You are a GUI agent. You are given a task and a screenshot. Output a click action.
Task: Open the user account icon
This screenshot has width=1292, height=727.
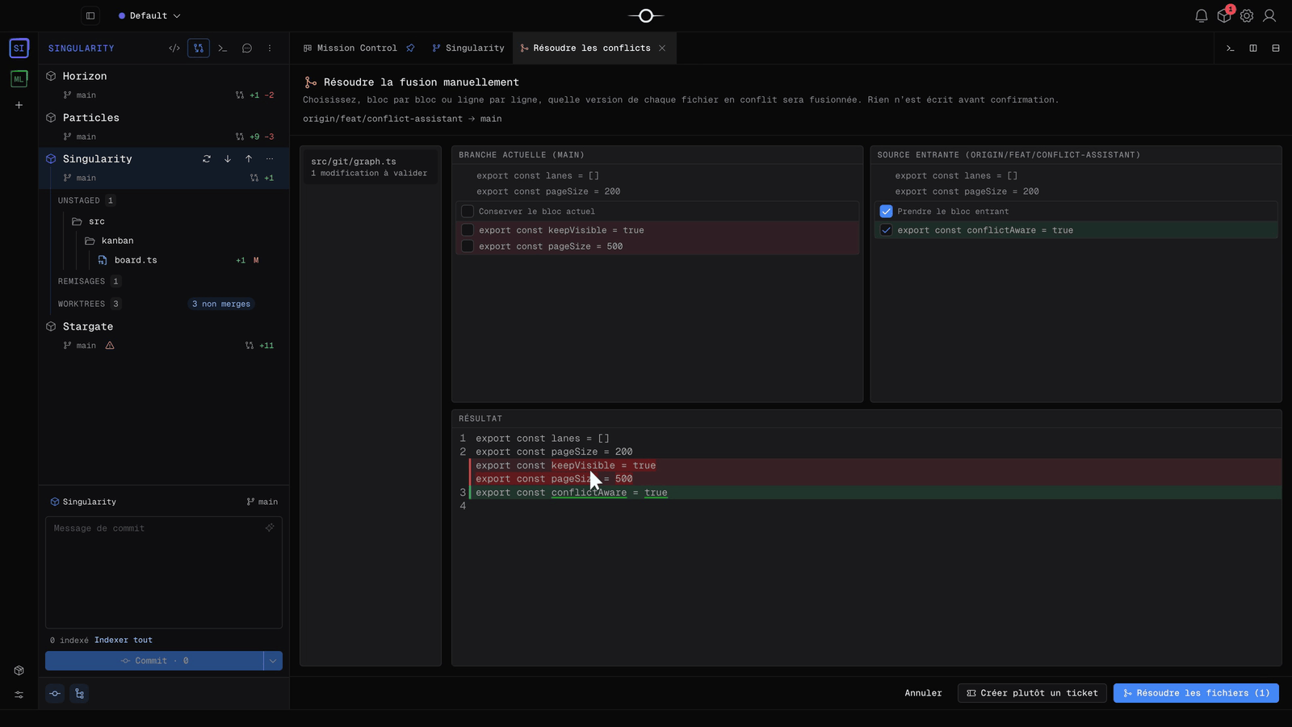pos(1269,15)
